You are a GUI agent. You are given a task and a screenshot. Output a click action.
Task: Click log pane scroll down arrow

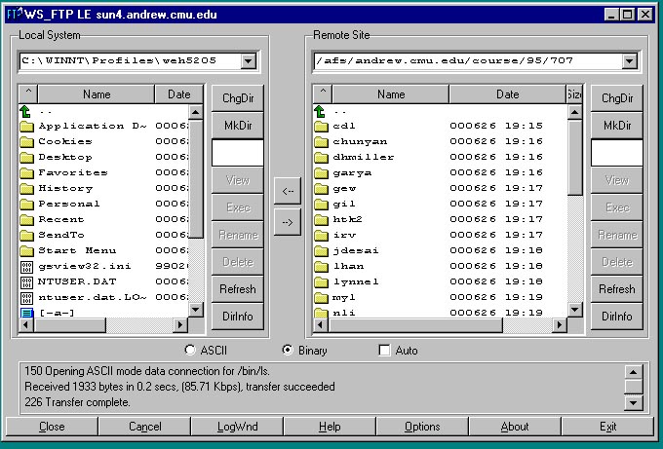click(x=633, y=402)
